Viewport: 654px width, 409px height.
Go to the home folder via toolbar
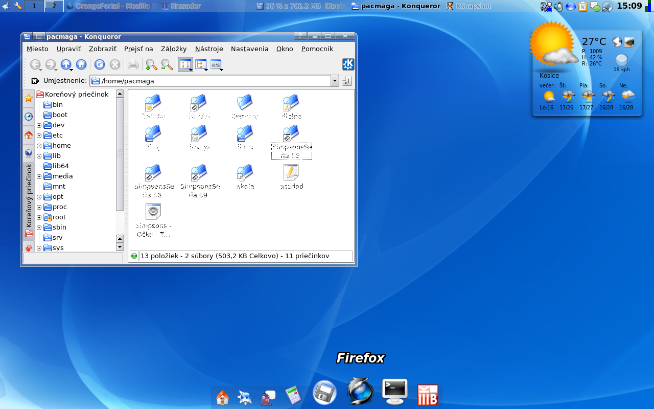(x=81, y=64)
